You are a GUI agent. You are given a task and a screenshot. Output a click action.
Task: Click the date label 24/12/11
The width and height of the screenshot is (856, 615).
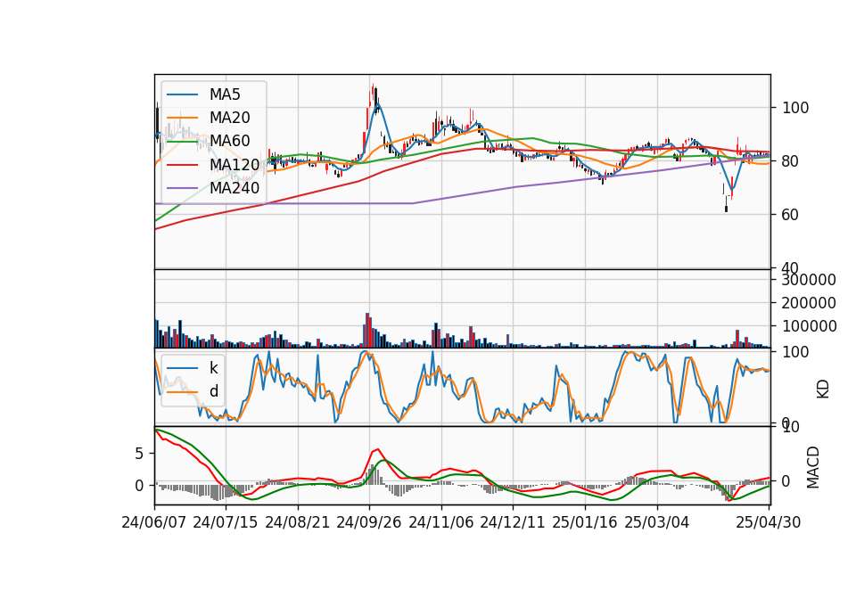click(513, 522)
